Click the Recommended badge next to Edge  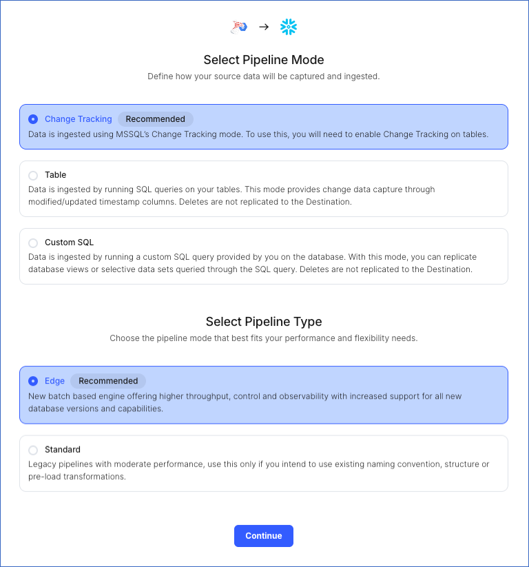[x=107, y=381]
